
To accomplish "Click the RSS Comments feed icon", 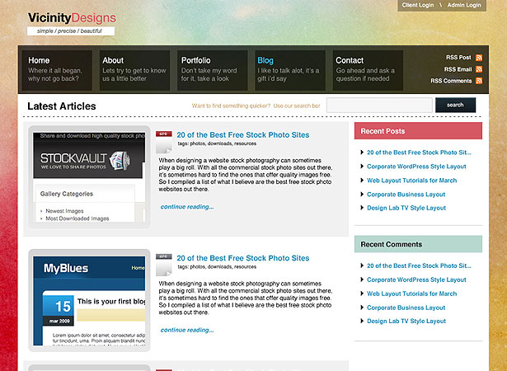I will (479, 81).
